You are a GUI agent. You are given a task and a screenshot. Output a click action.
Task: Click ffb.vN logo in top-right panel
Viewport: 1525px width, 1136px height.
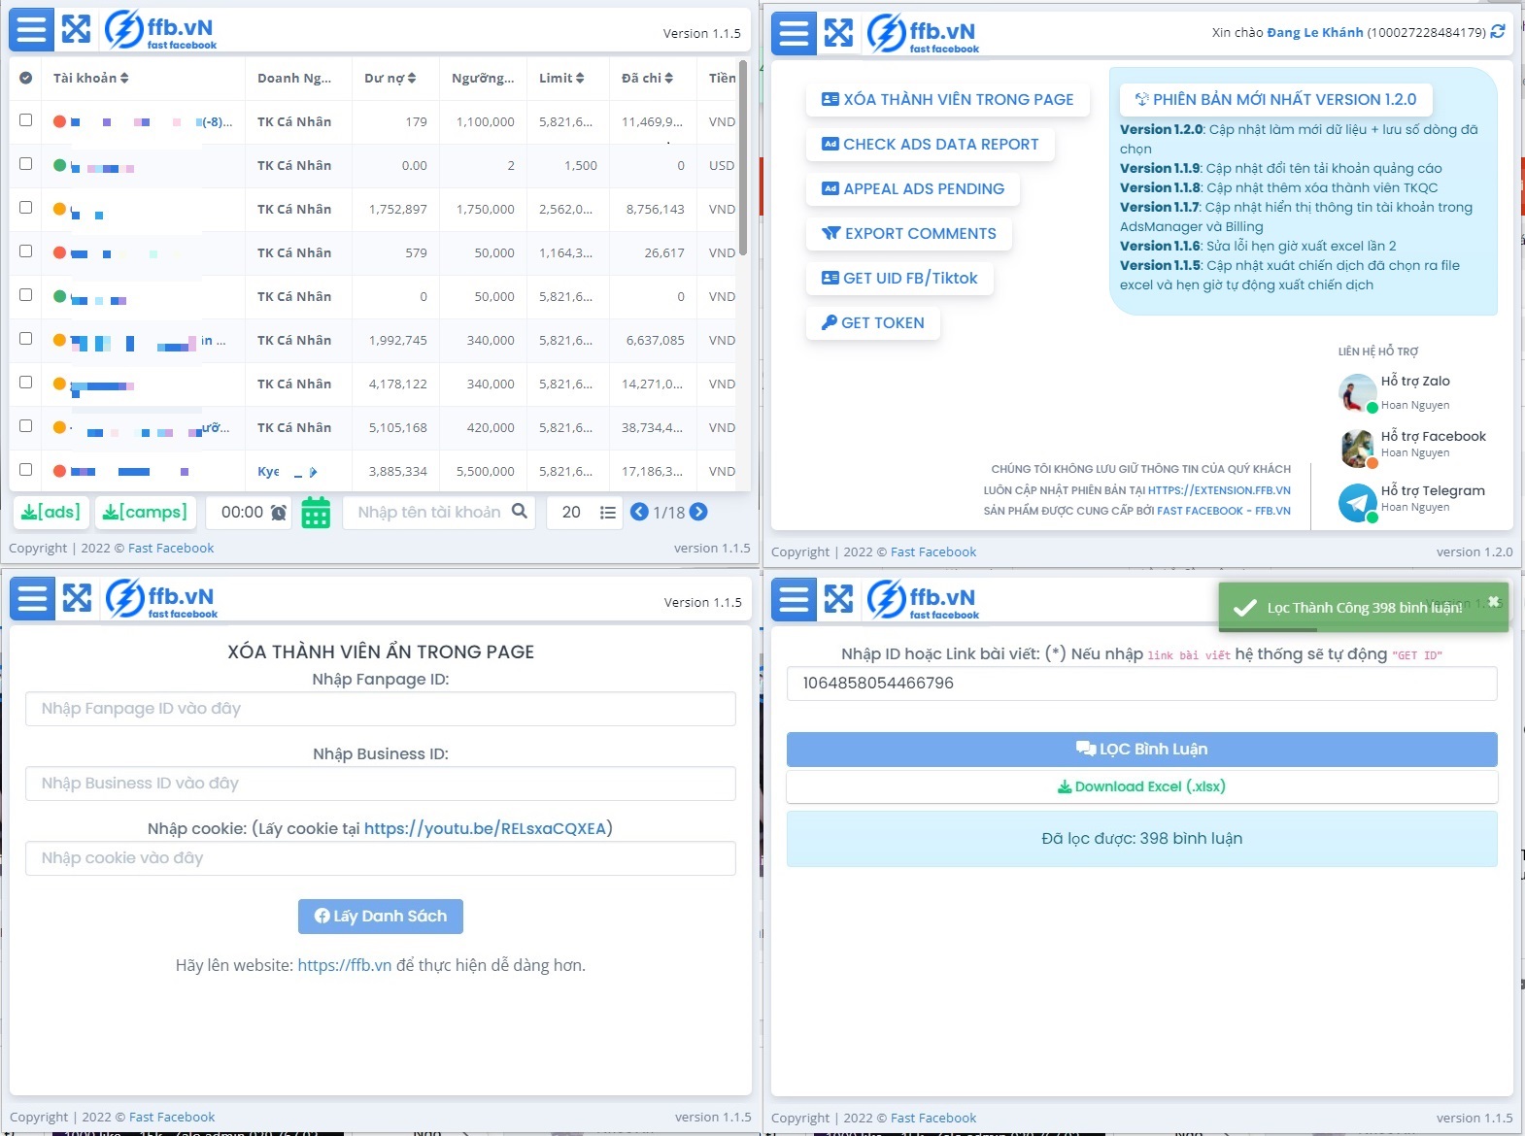923,34
